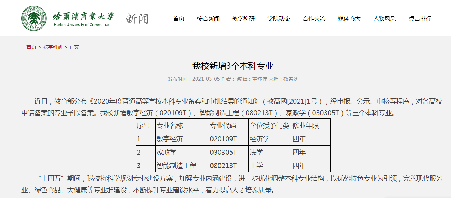This screenshot has height=198, width=451.
Task: Select 人物风采 in the top navigation
Action: 385,19
